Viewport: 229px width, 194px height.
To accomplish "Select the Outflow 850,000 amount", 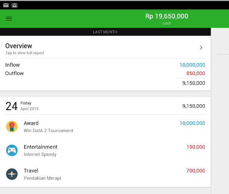I will [x=196, y=73].
